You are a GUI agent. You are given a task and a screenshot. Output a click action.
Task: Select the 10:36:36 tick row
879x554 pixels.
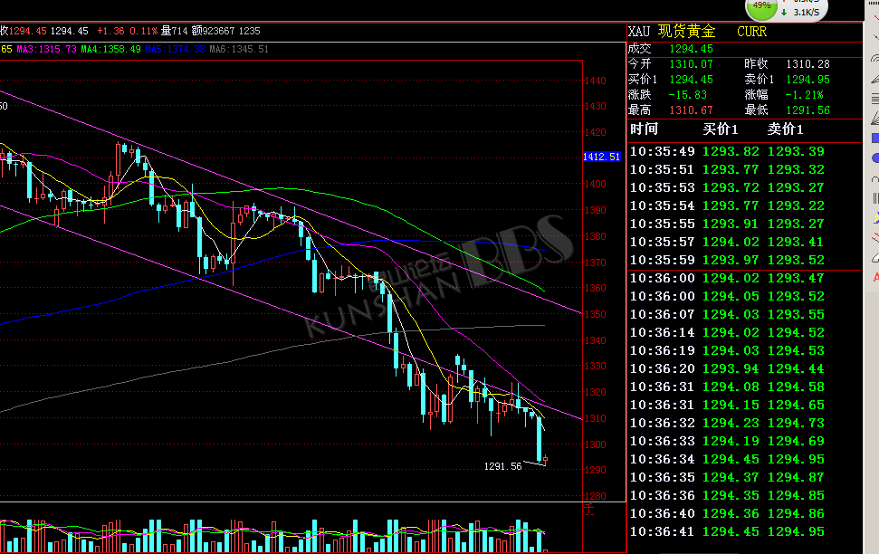pyautogui.click(x=727, y=496)
